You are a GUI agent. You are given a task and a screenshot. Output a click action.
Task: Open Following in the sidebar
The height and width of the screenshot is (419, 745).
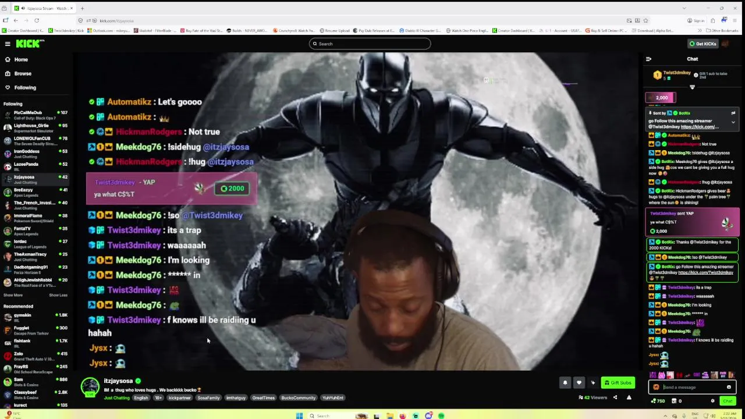click(25, 87)
